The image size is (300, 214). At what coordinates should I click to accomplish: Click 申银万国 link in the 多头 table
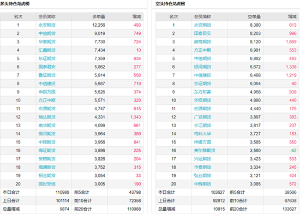47,92
